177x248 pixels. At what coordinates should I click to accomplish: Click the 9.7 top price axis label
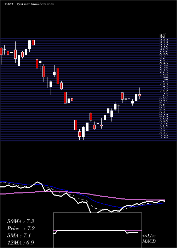(162, 36)
